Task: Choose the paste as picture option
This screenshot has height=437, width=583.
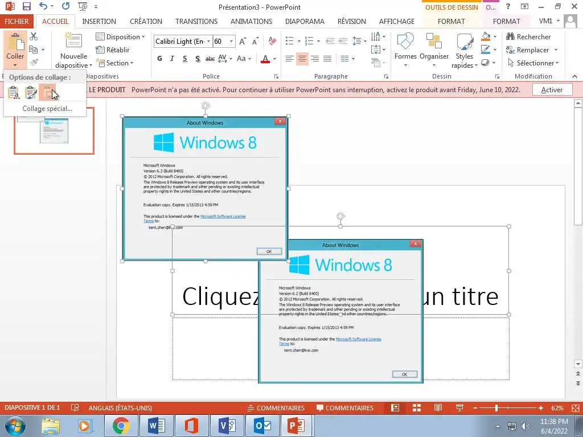Action: pyautogui.click(x=47, y=93)
